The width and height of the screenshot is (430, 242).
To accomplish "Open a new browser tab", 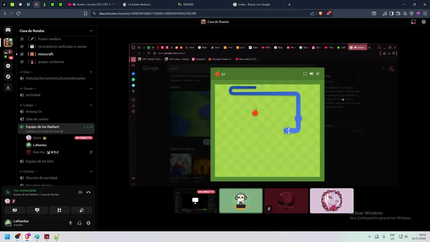I will (289, 4).
